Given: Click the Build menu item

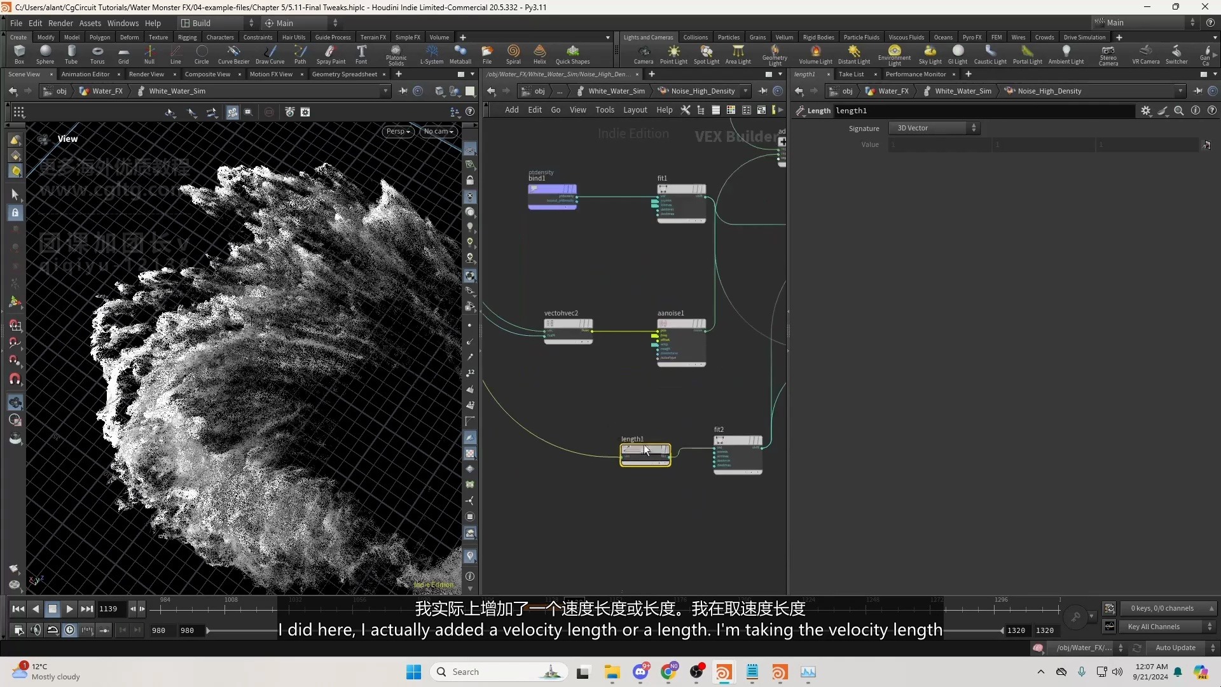Looking at the screenshot, I should point(200,23).
